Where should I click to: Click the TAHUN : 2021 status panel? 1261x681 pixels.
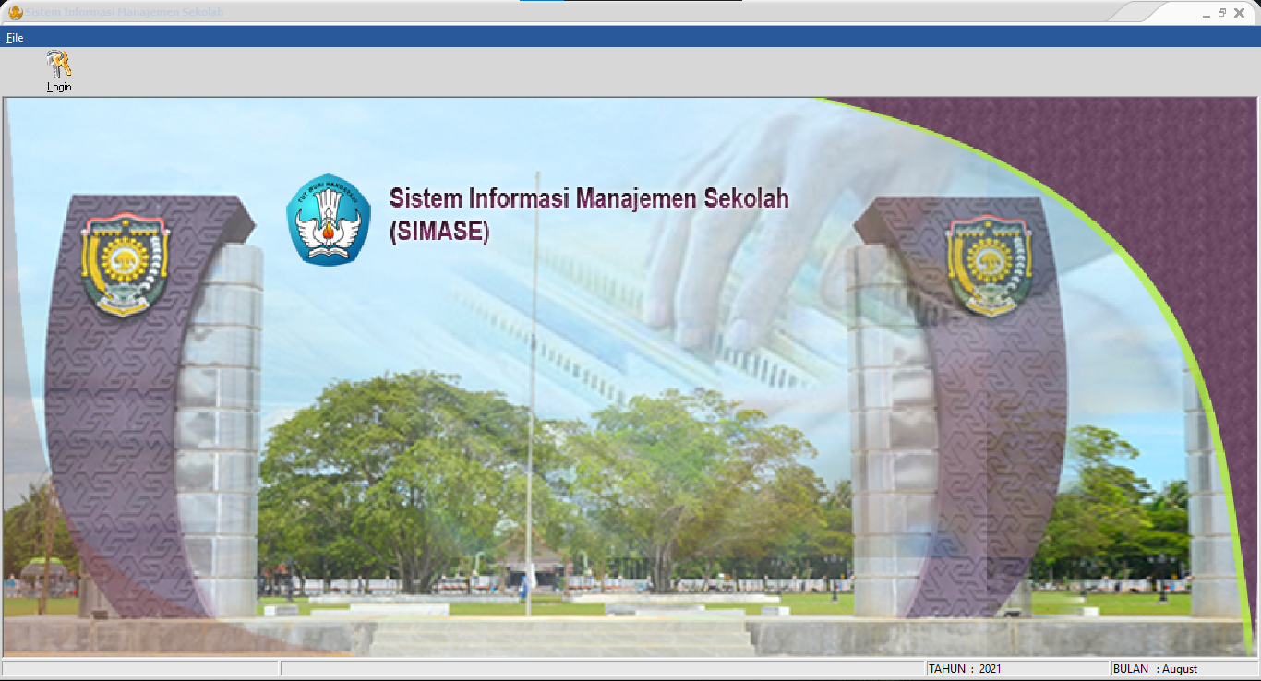coord(1016,669)
